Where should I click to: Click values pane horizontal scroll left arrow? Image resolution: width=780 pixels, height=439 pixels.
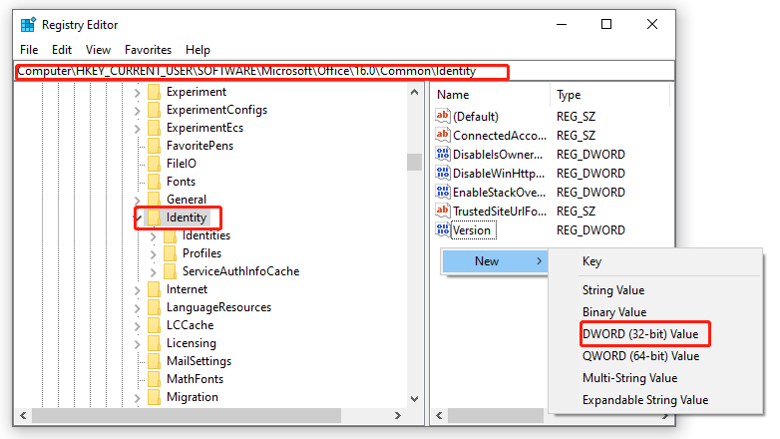(x=439, y=416)
